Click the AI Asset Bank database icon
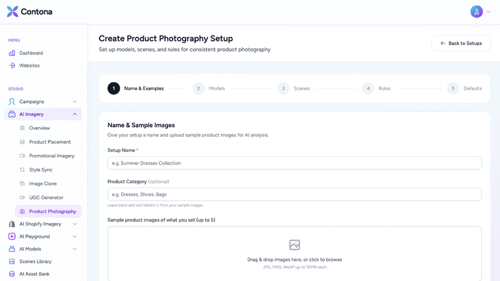Image resolution: width=500 pixels, height=281 pixels. coord(12,274)
